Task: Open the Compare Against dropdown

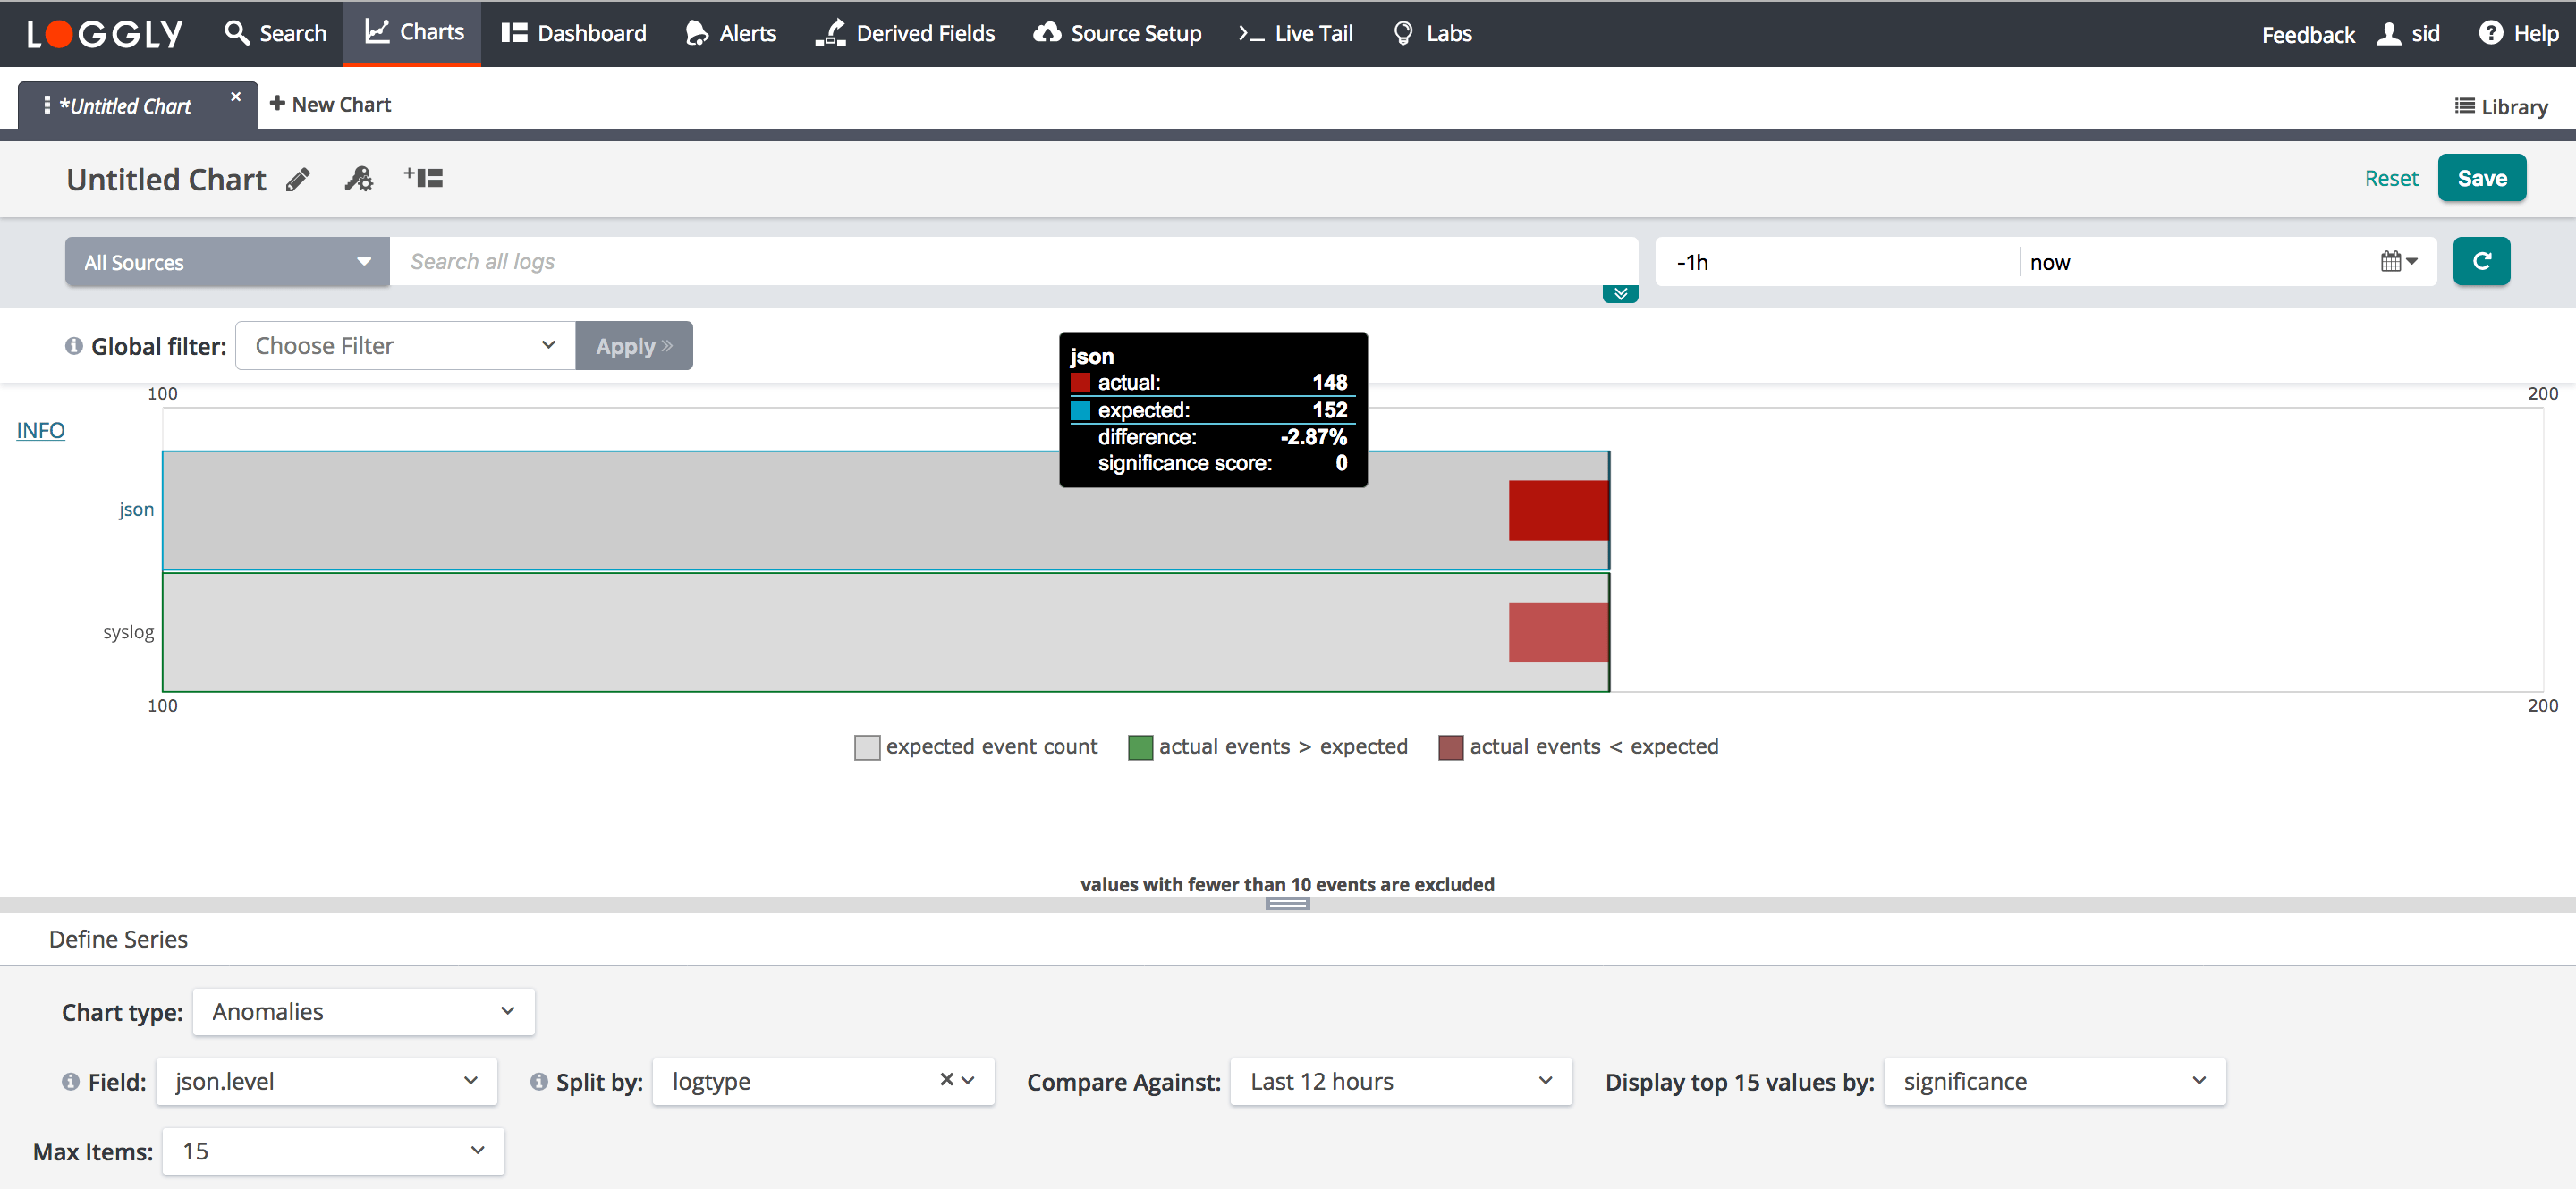Action: point(1400,1082)
